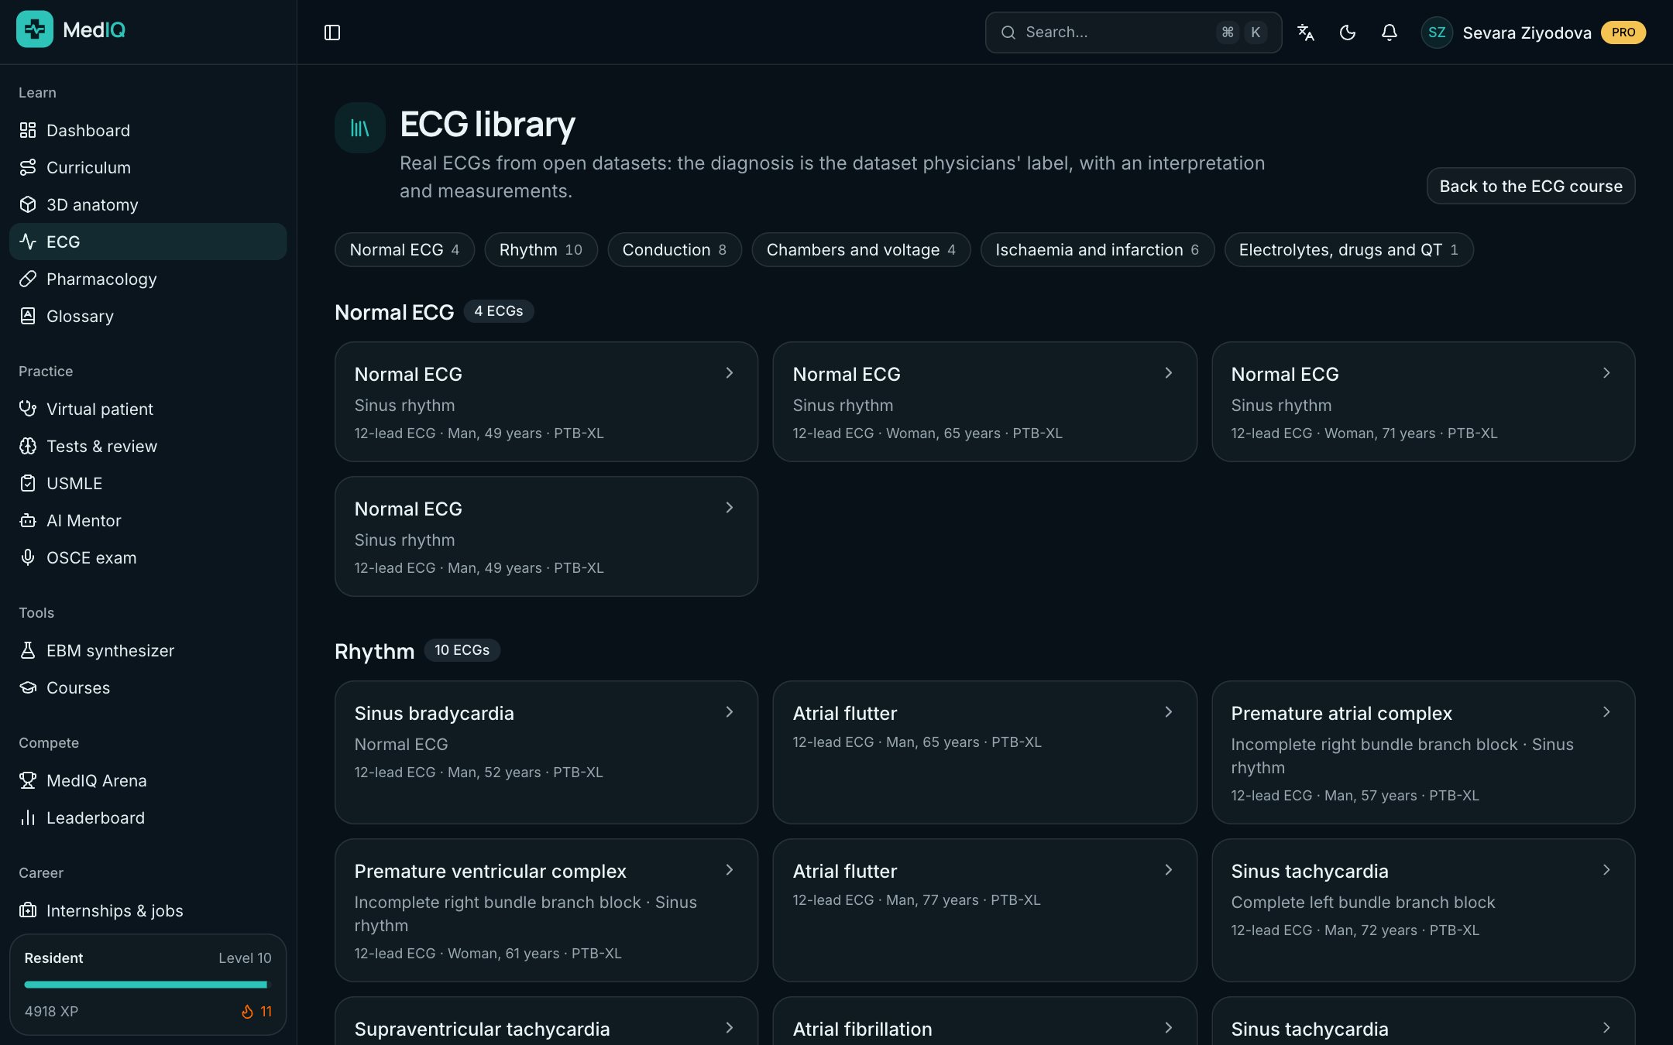Open Atrial flutter Man 65 years chevron
This screenshot has height=1045, width=1673.
tap(1168, 712)
